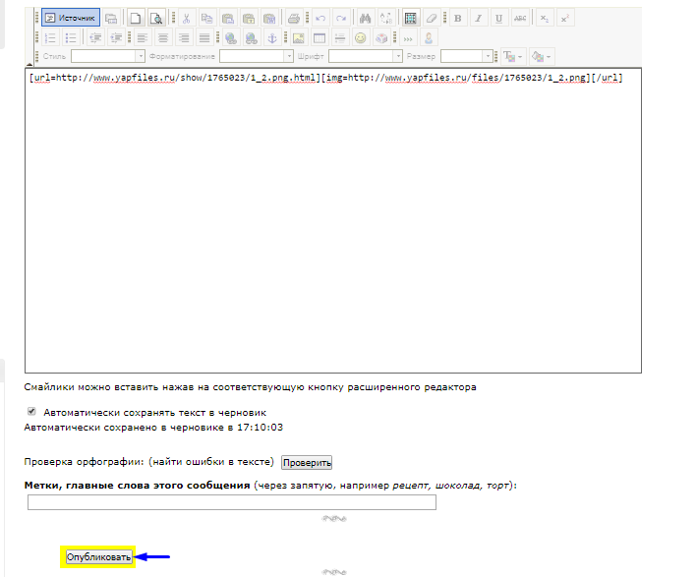Open the Стиль dropdown
Screen dimensions: 697x577
(x=102, y=57)
